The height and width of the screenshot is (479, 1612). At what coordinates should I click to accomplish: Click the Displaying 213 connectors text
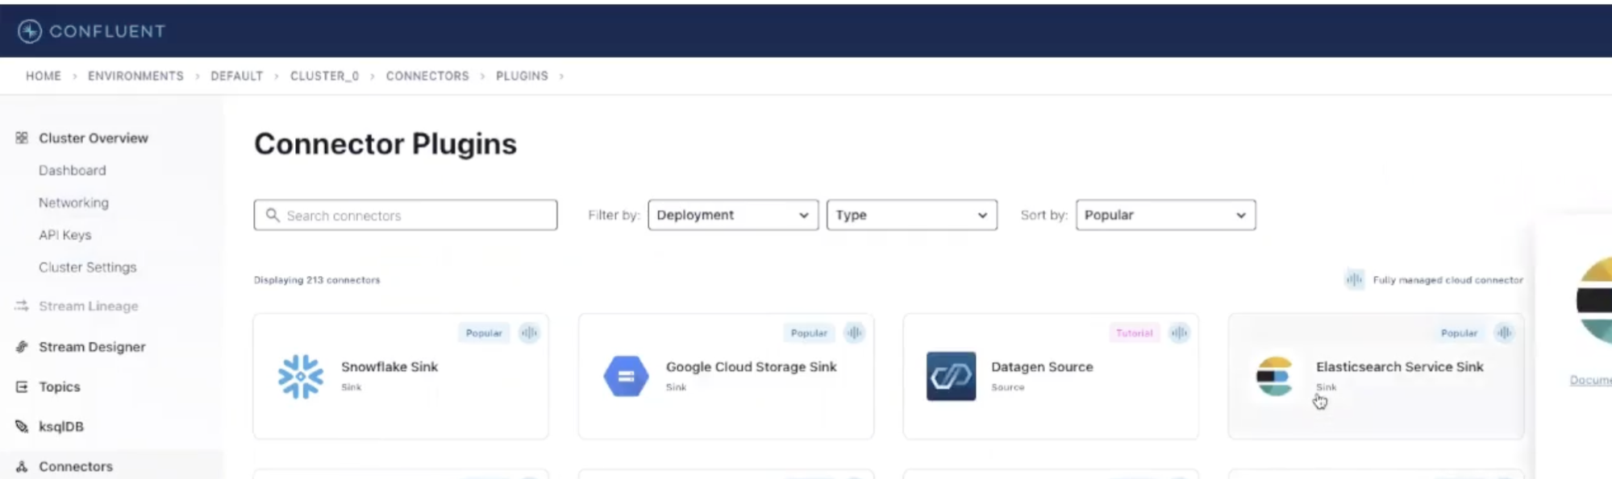coord(317,280)
